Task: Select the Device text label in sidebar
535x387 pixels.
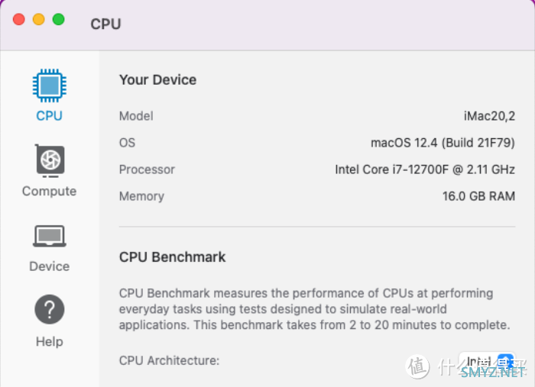Action: (x=50, y=266)
